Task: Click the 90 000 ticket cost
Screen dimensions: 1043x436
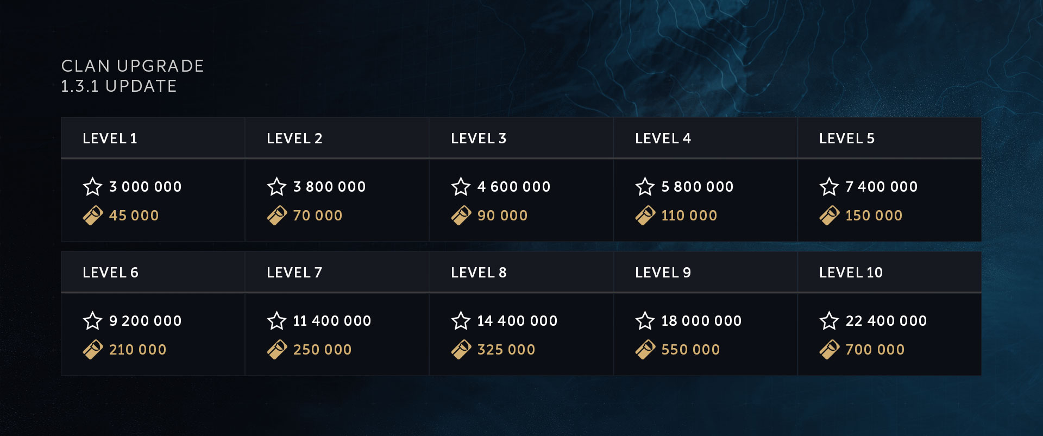Action: click(502, 216)
